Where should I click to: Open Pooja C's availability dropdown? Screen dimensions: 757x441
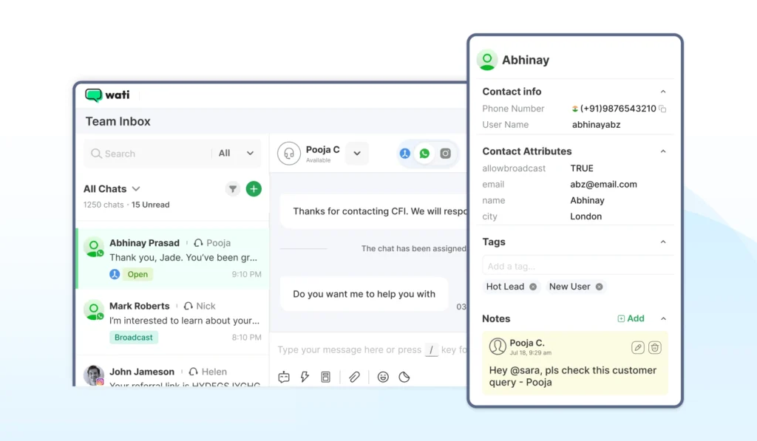click(x=357, y=153)
